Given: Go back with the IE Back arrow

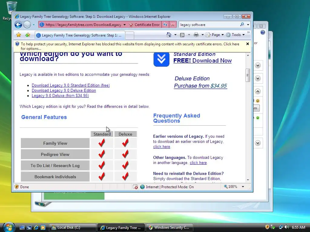Looking at the screenshot, I should tap(18, 25).
